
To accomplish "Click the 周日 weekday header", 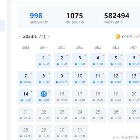I will coord(26,47).
